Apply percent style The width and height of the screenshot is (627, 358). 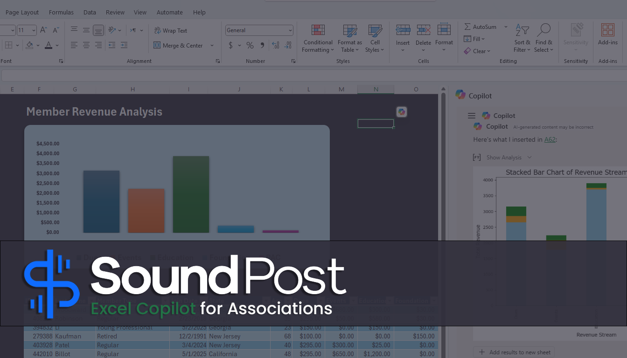pyautogui.click(x=250, y=46)
